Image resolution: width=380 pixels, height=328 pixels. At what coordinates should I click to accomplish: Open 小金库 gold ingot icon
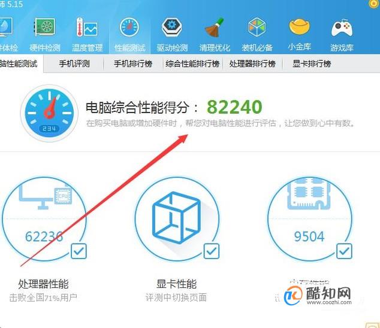(300, 26)
